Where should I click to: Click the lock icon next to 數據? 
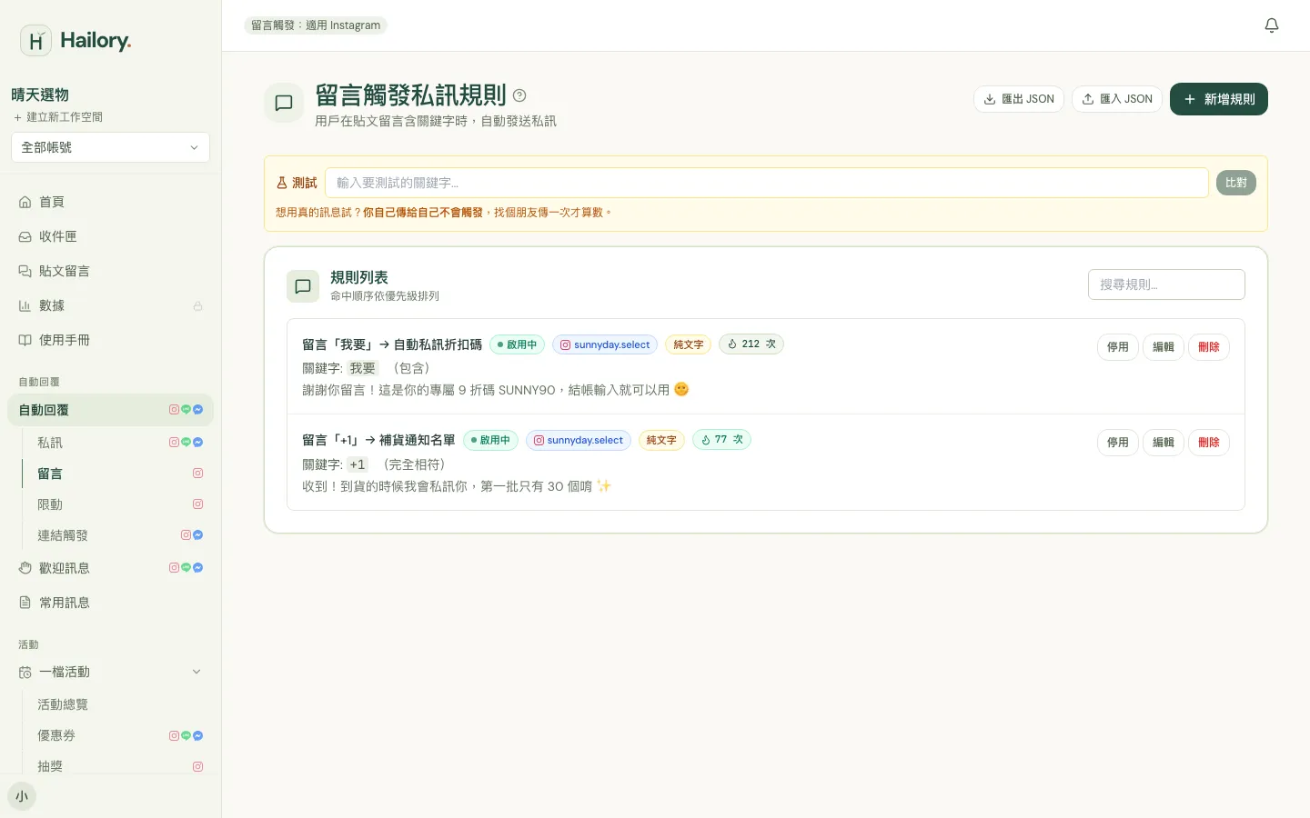pyautogui.click(x=197, y=306)
